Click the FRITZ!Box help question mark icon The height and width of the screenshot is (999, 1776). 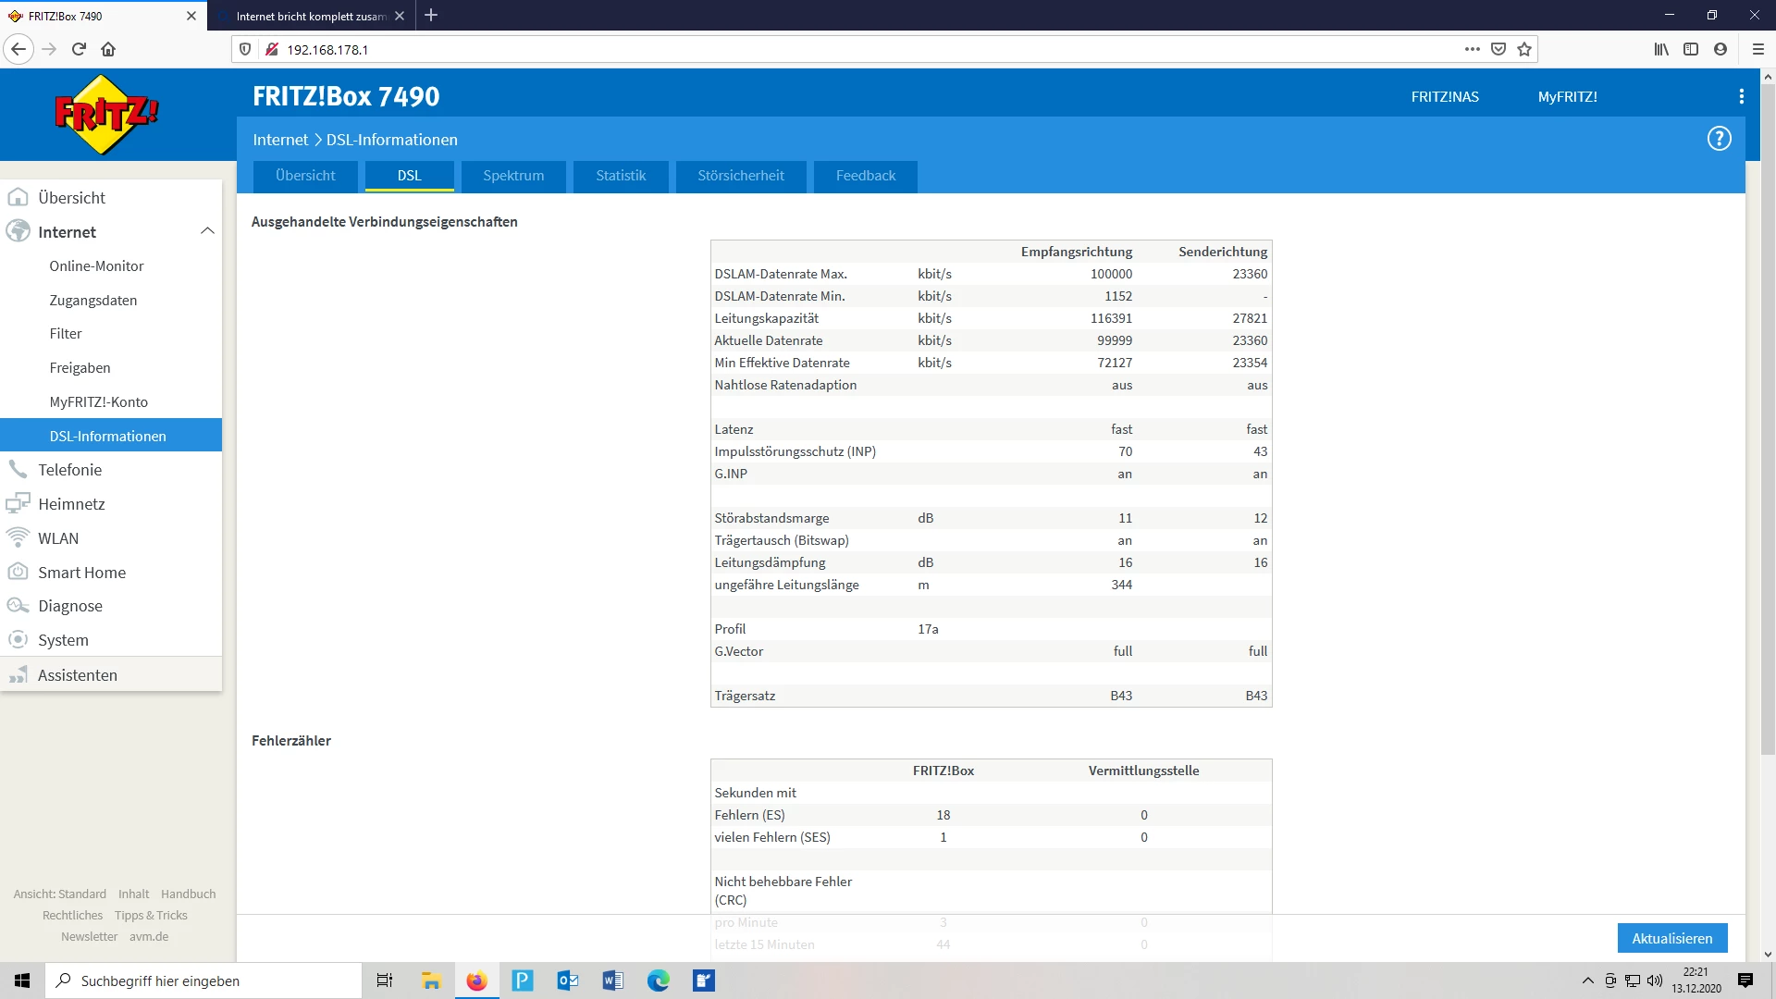pyautogui.click(x=1719, y=139)
